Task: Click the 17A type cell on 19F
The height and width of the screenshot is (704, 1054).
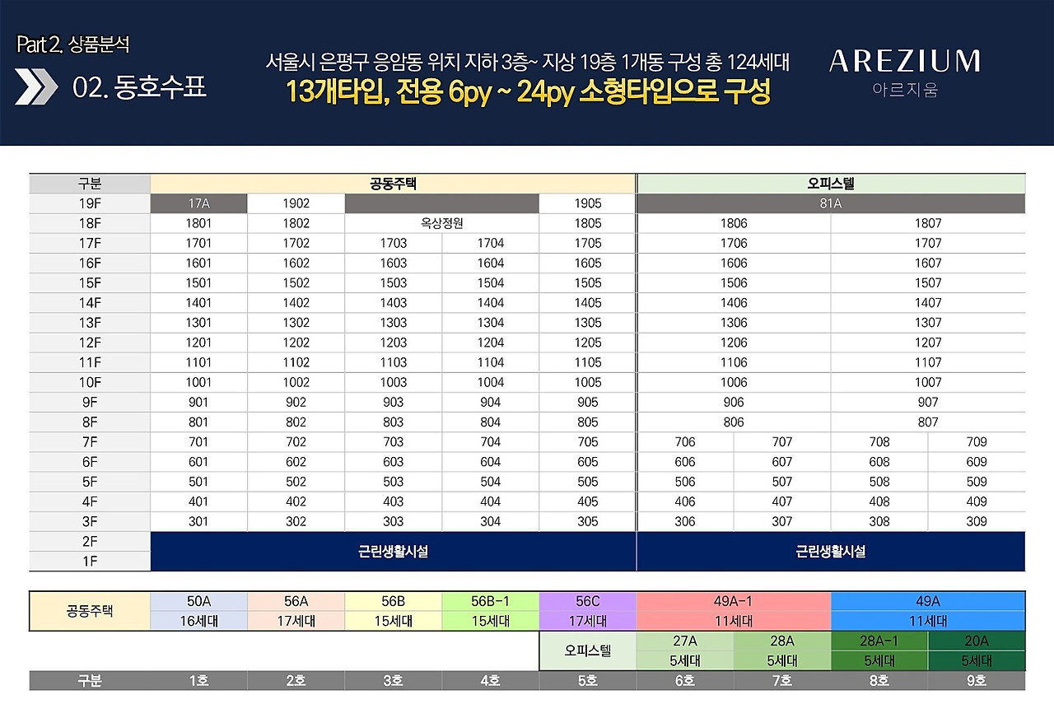Action: coord(198,203)
